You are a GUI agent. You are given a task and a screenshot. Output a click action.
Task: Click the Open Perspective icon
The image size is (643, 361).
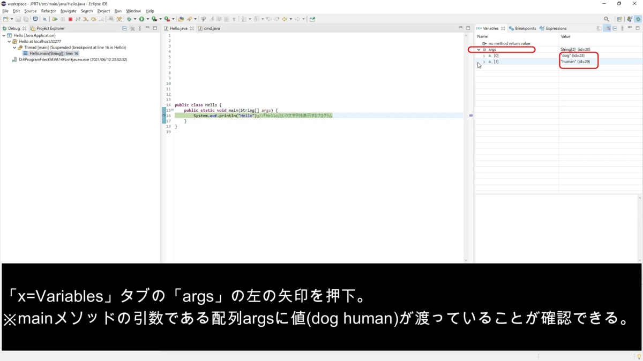click(x=619, y=19)
